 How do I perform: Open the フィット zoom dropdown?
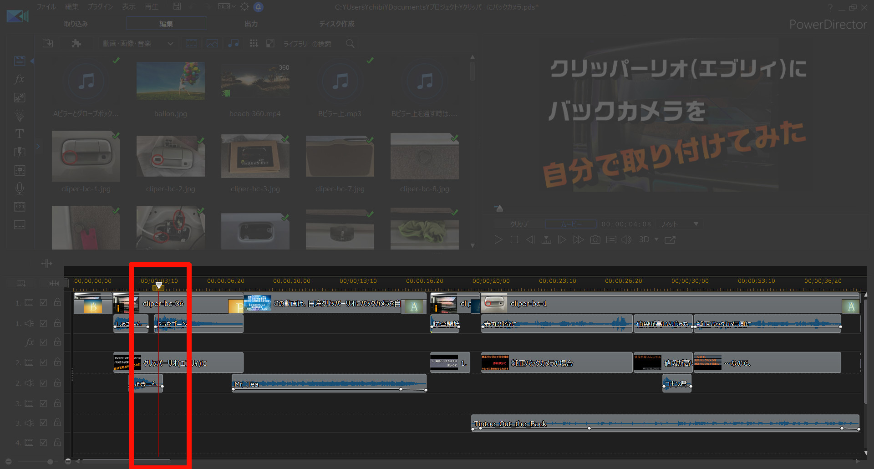[680, 224]
